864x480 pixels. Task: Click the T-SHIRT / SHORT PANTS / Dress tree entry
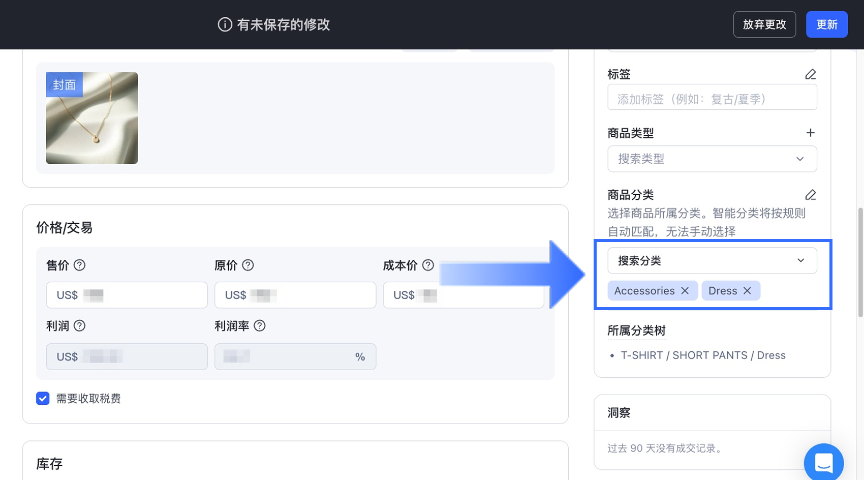(703, 355)
